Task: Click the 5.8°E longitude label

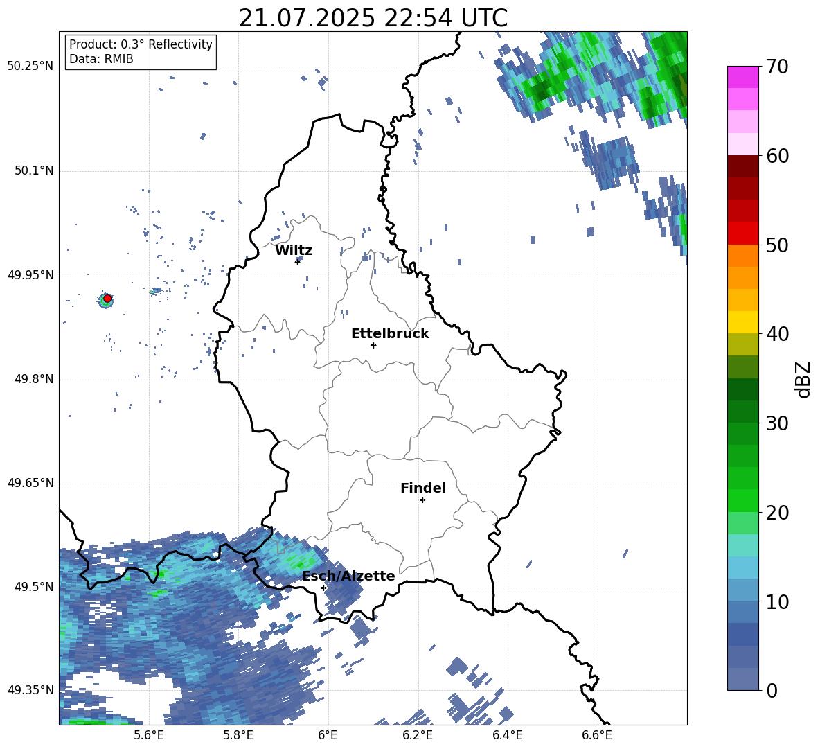Action: (x=238, y=735)
